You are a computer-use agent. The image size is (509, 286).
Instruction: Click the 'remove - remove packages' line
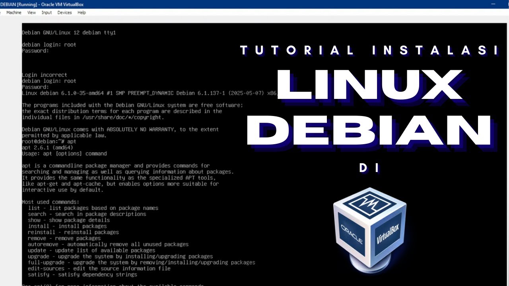64,238
